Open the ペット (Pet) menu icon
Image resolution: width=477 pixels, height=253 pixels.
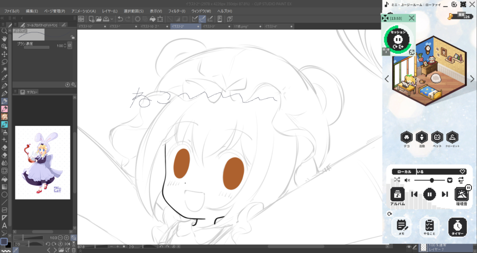436,137
